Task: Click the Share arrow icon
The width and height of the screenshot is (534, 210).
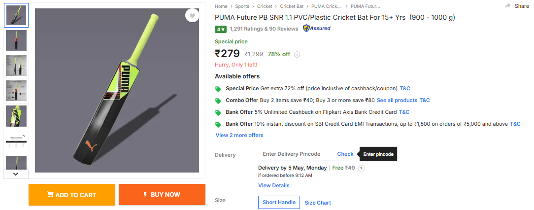Action: (508, 6)
